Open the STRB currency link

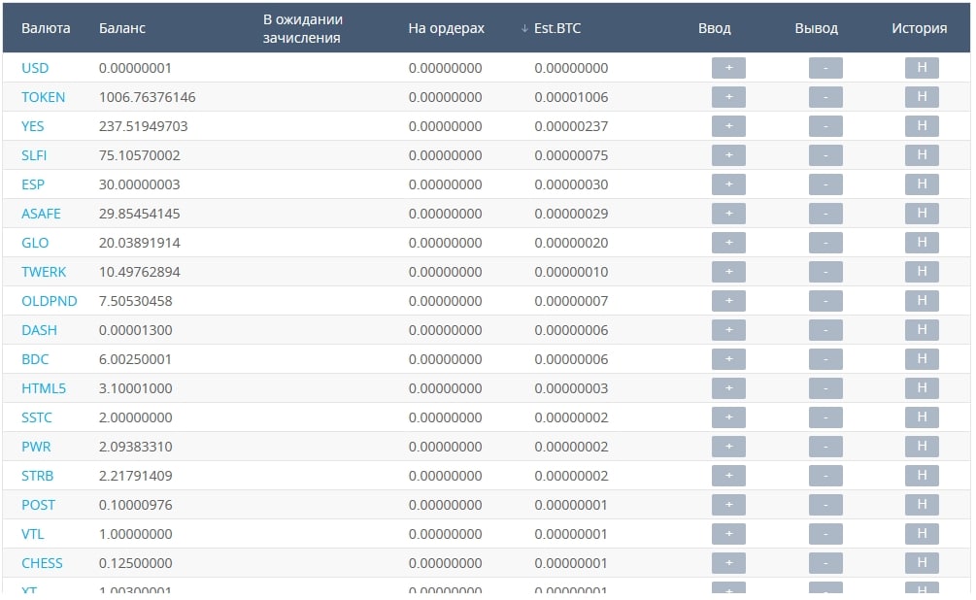pos(37,476)
